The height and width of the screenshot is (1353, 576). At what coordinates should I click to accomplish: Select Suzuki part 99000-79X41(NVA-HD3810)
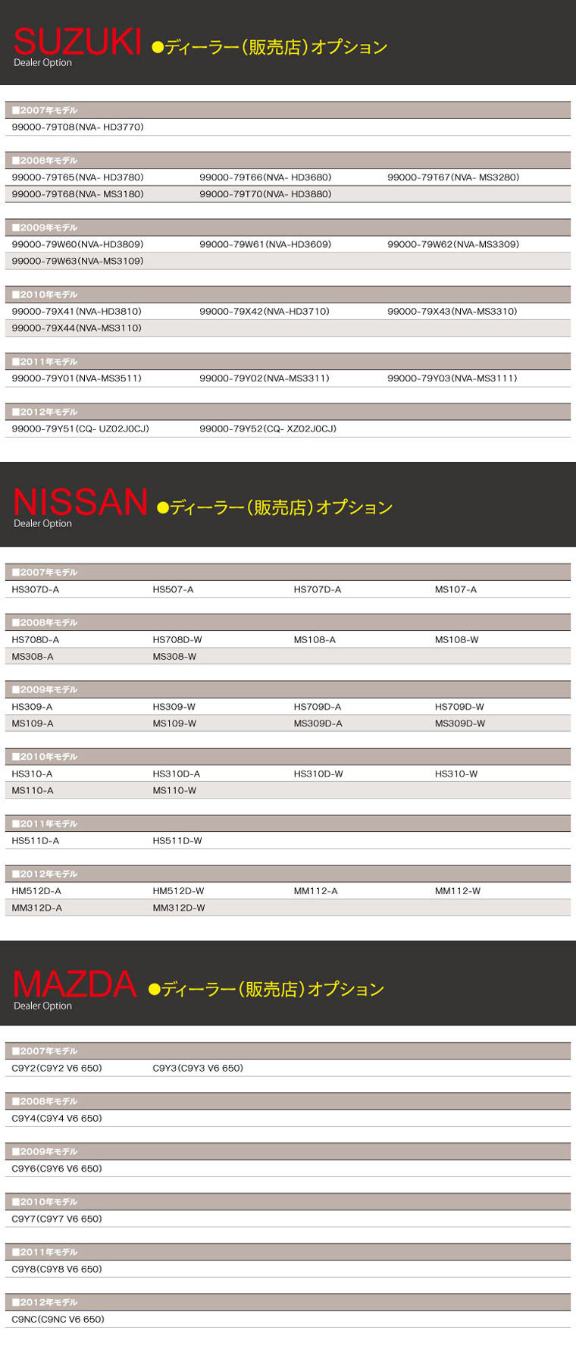coord(77,312)
